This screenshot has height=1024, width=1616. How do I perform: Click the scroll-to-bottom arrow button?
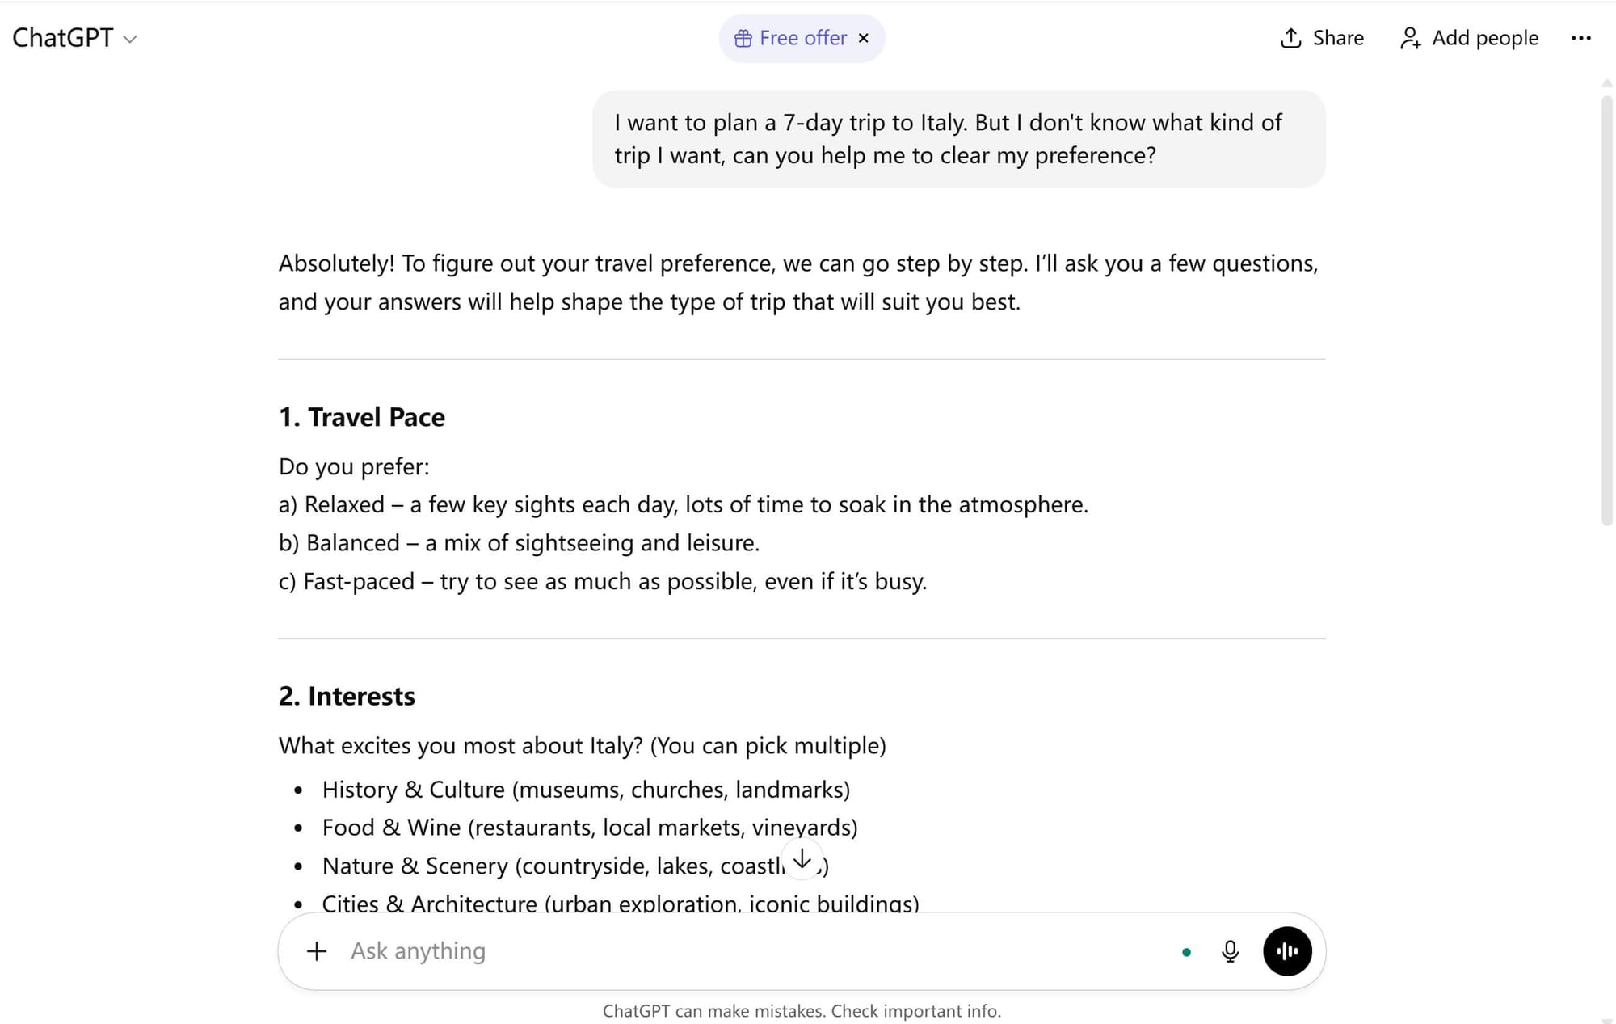(802, 859)
